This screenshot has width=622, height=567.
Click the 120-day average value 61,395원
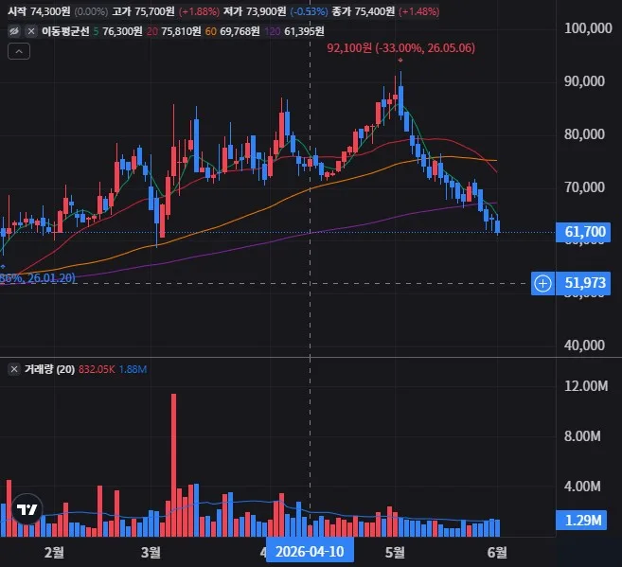click(304, 31)
